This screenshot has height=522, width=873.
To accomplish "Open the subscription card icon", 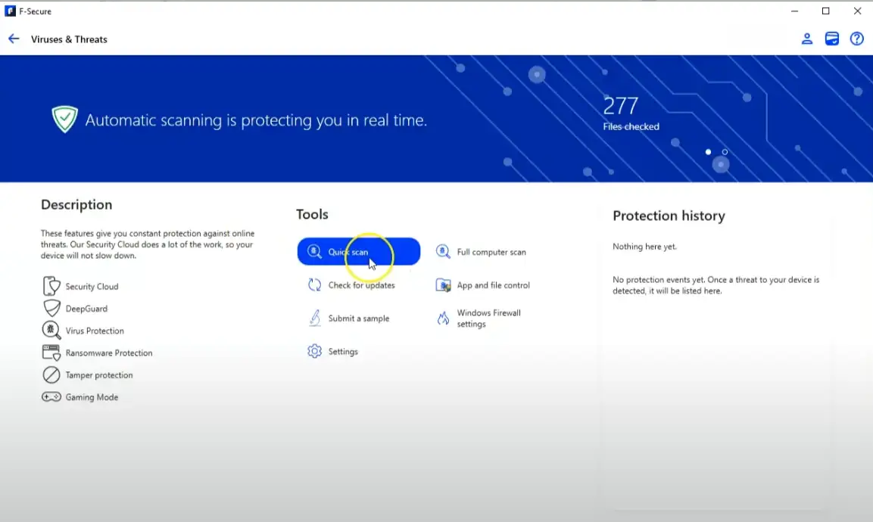I will 832,39.
